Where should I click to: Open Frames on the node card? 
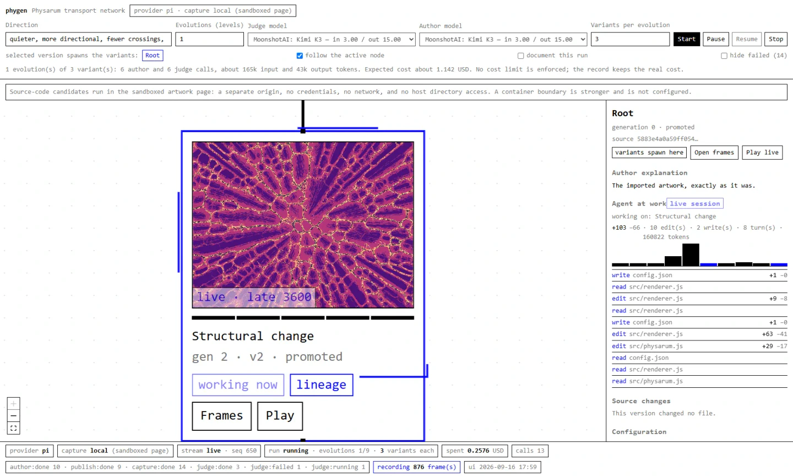[222, 416]
